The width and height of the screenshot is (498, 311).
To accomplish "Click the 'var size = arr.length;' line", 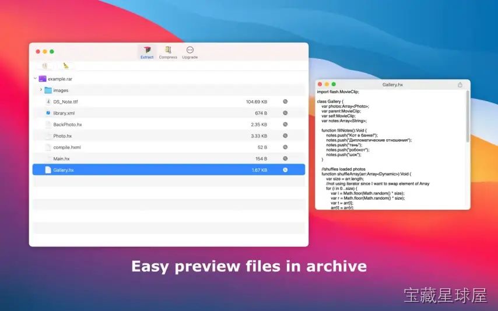I will (x=345, y=179).
